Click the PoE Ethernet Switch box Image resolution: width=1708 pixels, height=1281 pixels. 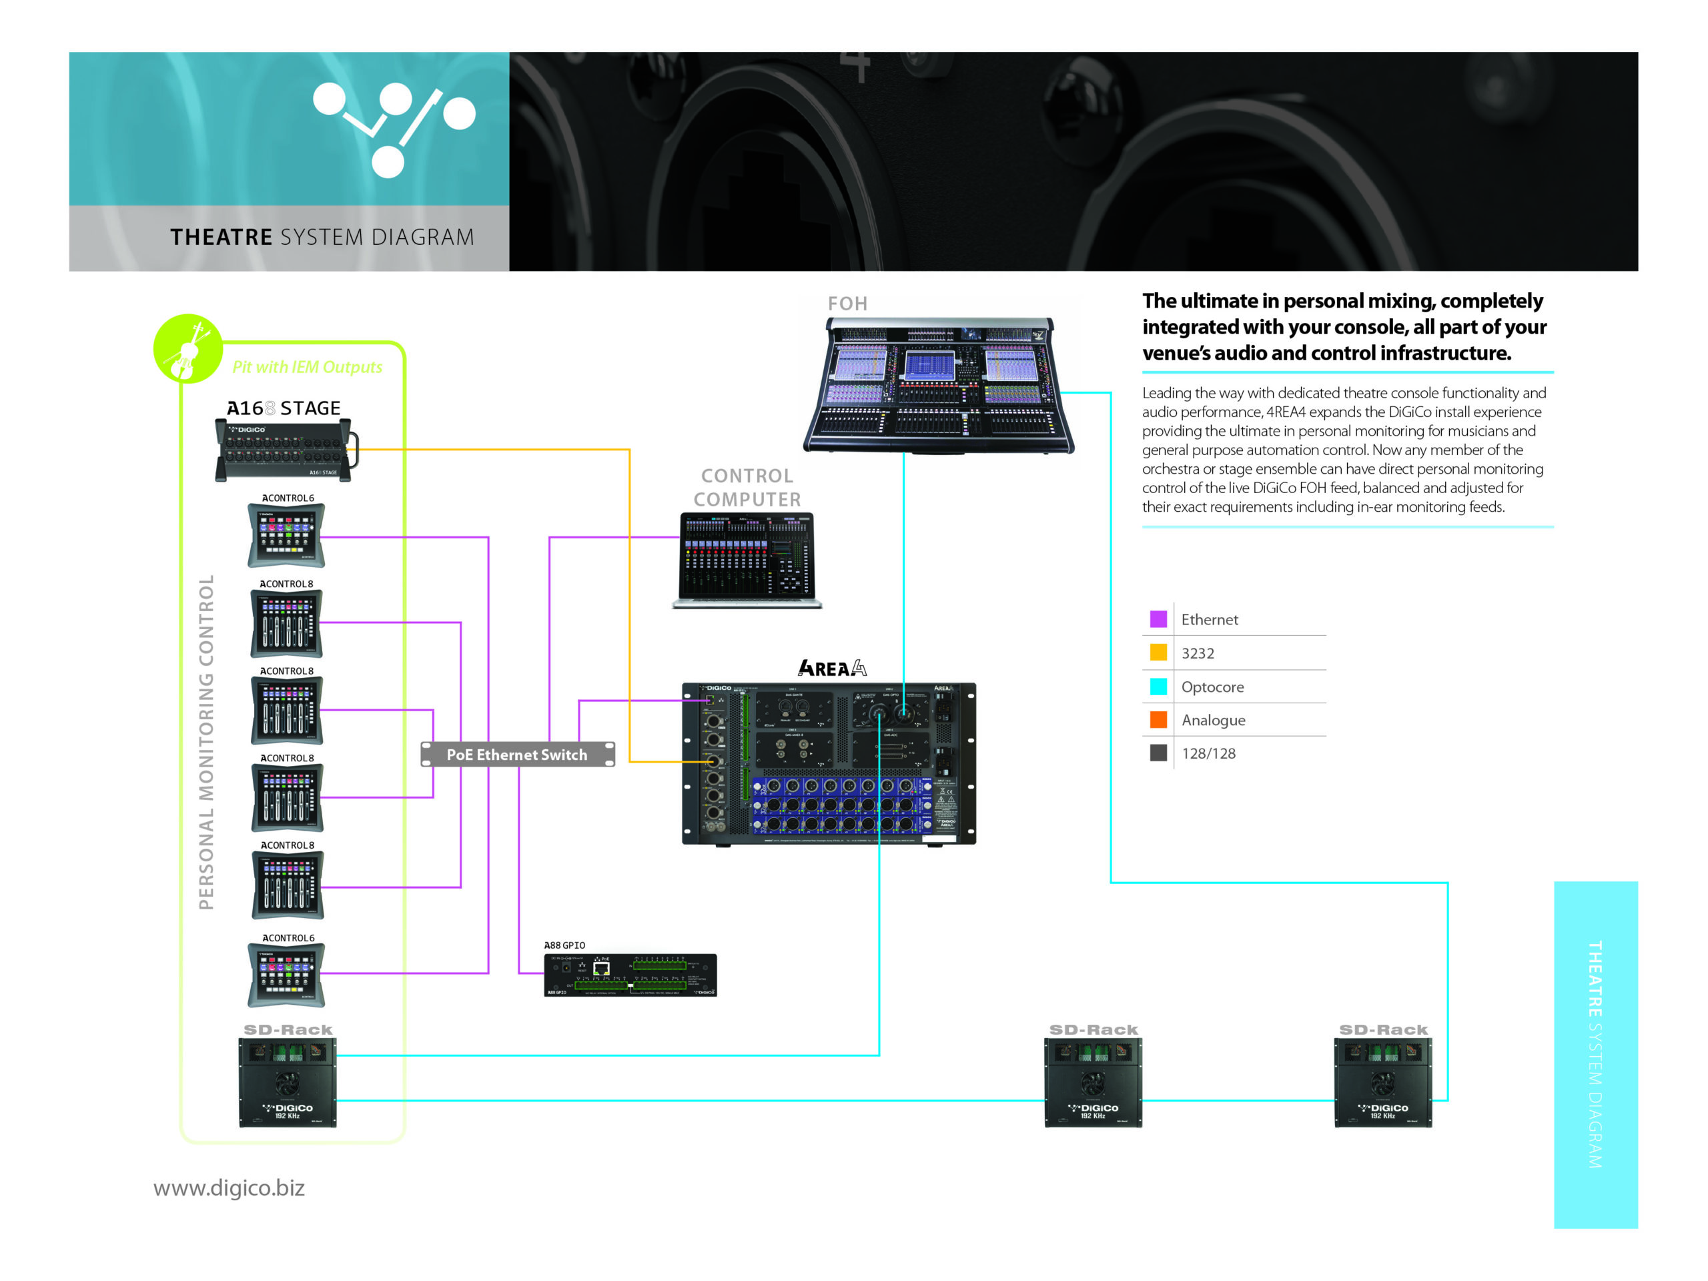click(517, 755)
